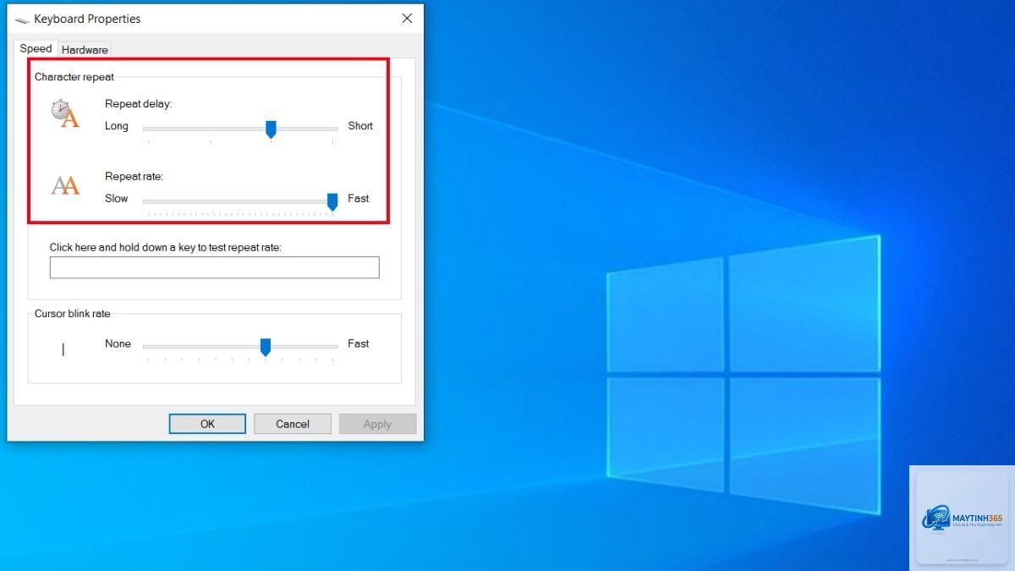The width and height of the screenshot is (1015, 571).
Task: Click the 'Repeat rate:' label
Action: (134, 177)
